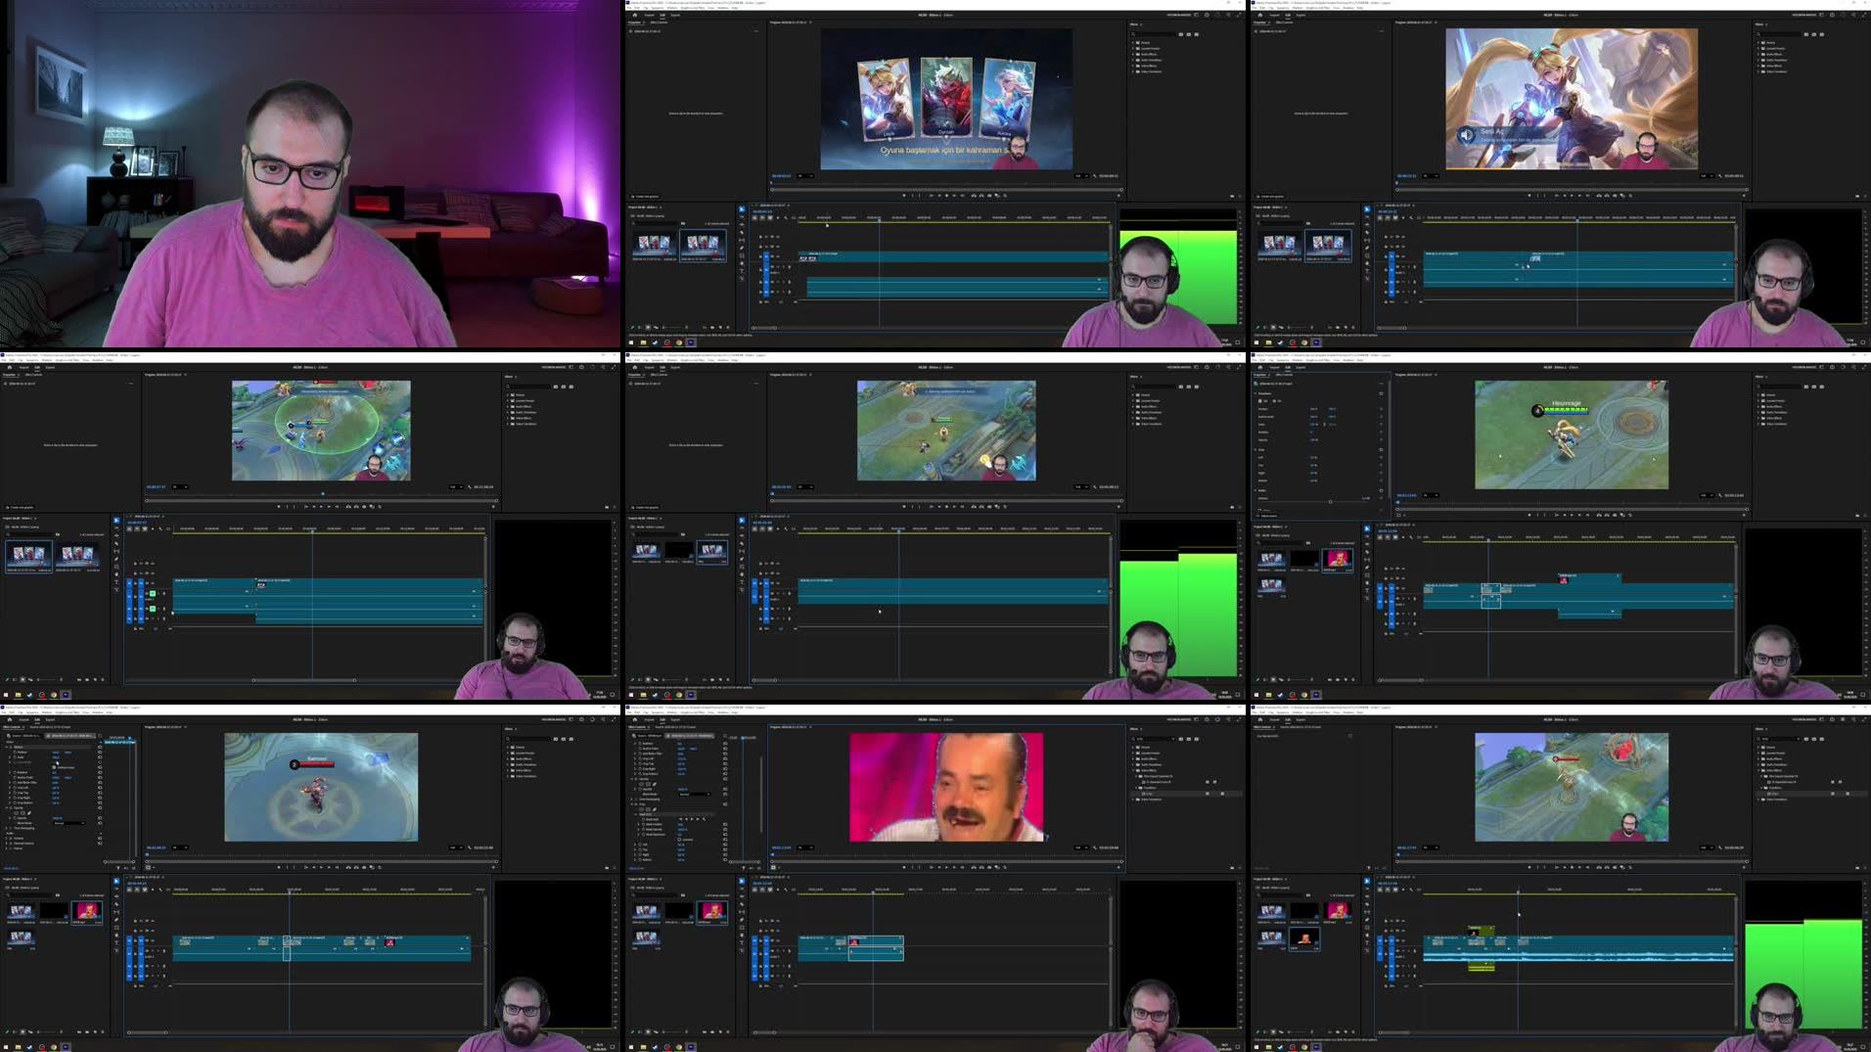The height and width of the screenshot is (1052, 1871).
Task: Click Crop ellipse mask tool in laughing-man frame
Action: click(641, 809)
